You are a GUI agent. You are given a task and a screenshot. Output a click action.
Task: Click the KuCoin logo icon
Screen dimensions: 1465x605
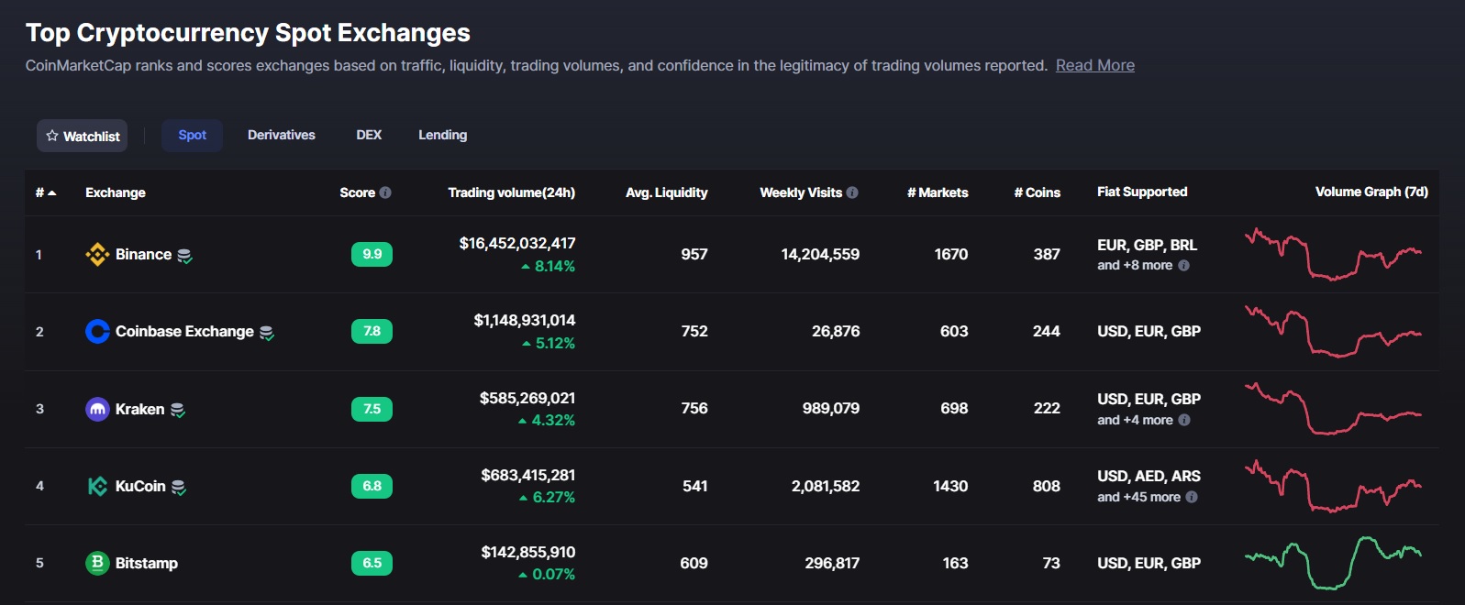point(97,486)
